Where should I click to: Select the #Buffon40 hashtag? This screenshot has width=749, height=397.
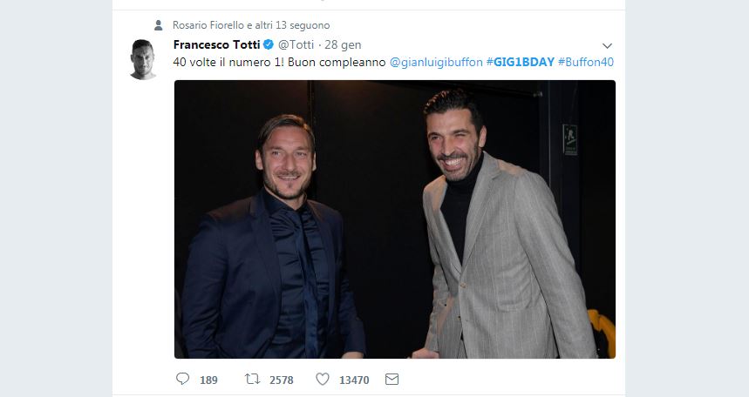click(586, 63)
